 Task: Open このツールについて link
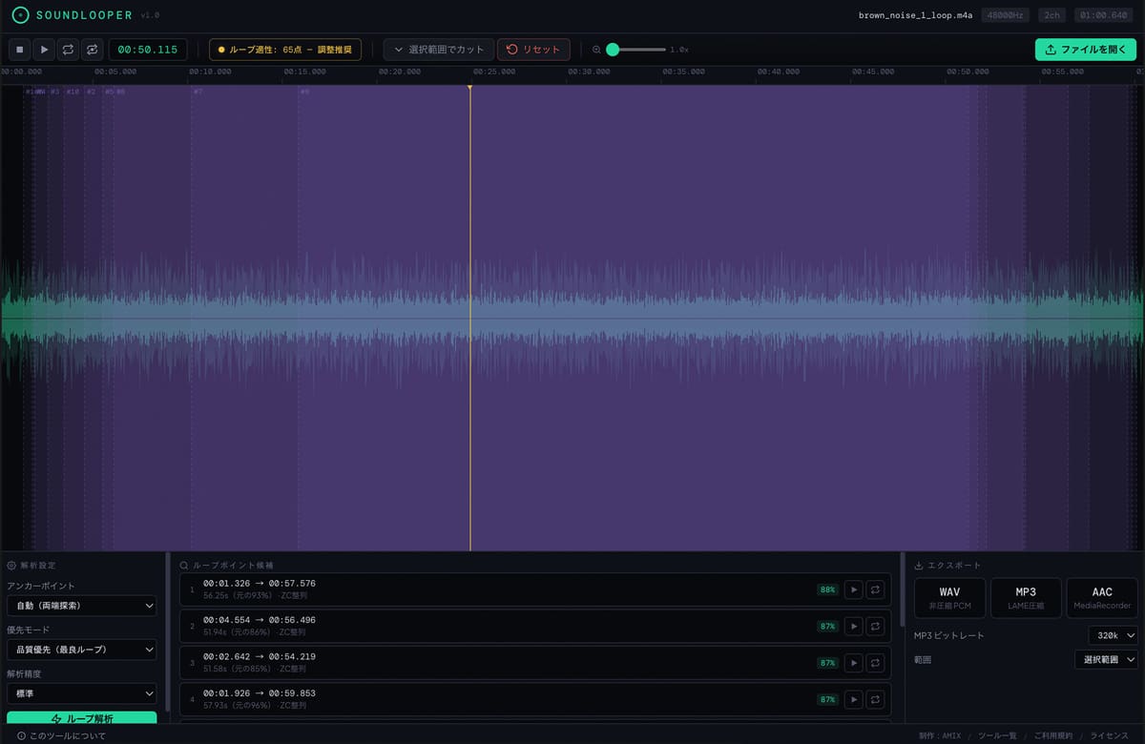coord(62,735)
